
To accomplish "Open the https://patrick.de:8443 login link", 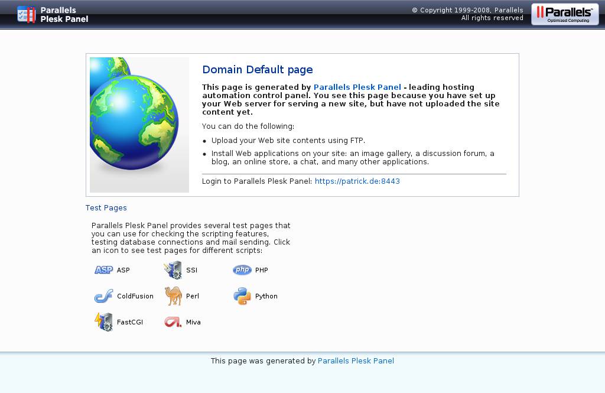I will point(357,181).
